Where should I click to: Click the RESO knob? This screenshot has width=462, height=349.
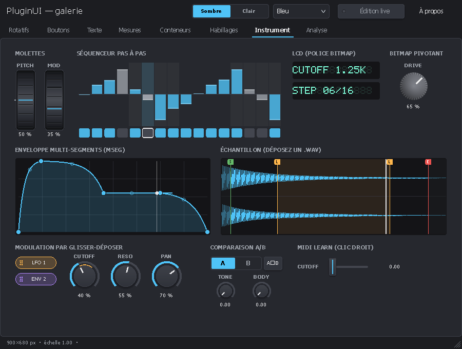126,276
